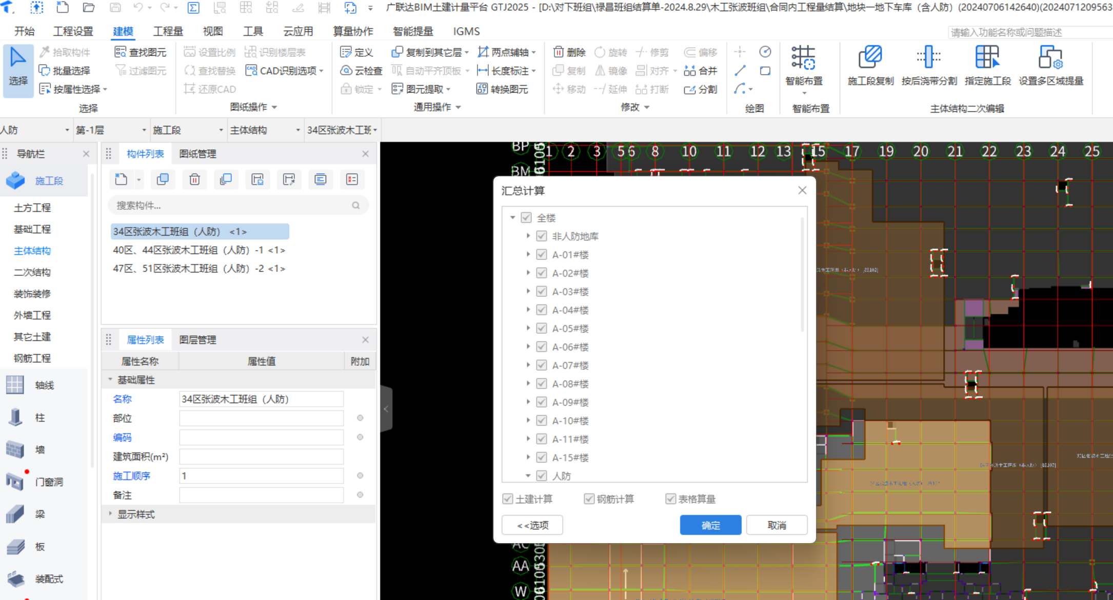Select 钢筋工程 in the navigation list

tap(32, 358)
